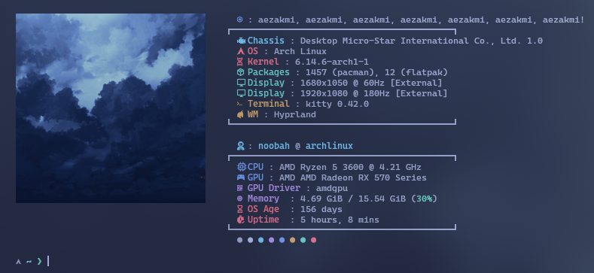Viewport: 594px width, 273px height.
Task: Click the box icon beside Packages
Action: (241, 72)
